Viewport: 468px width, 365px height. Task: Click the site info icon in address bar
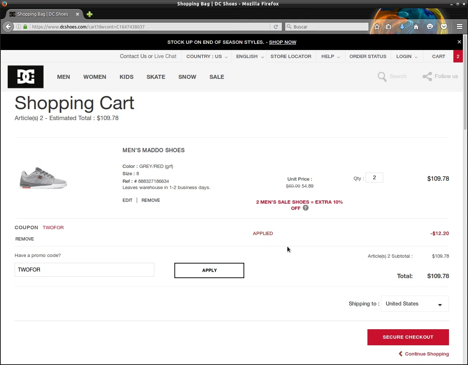pos(19,27)
